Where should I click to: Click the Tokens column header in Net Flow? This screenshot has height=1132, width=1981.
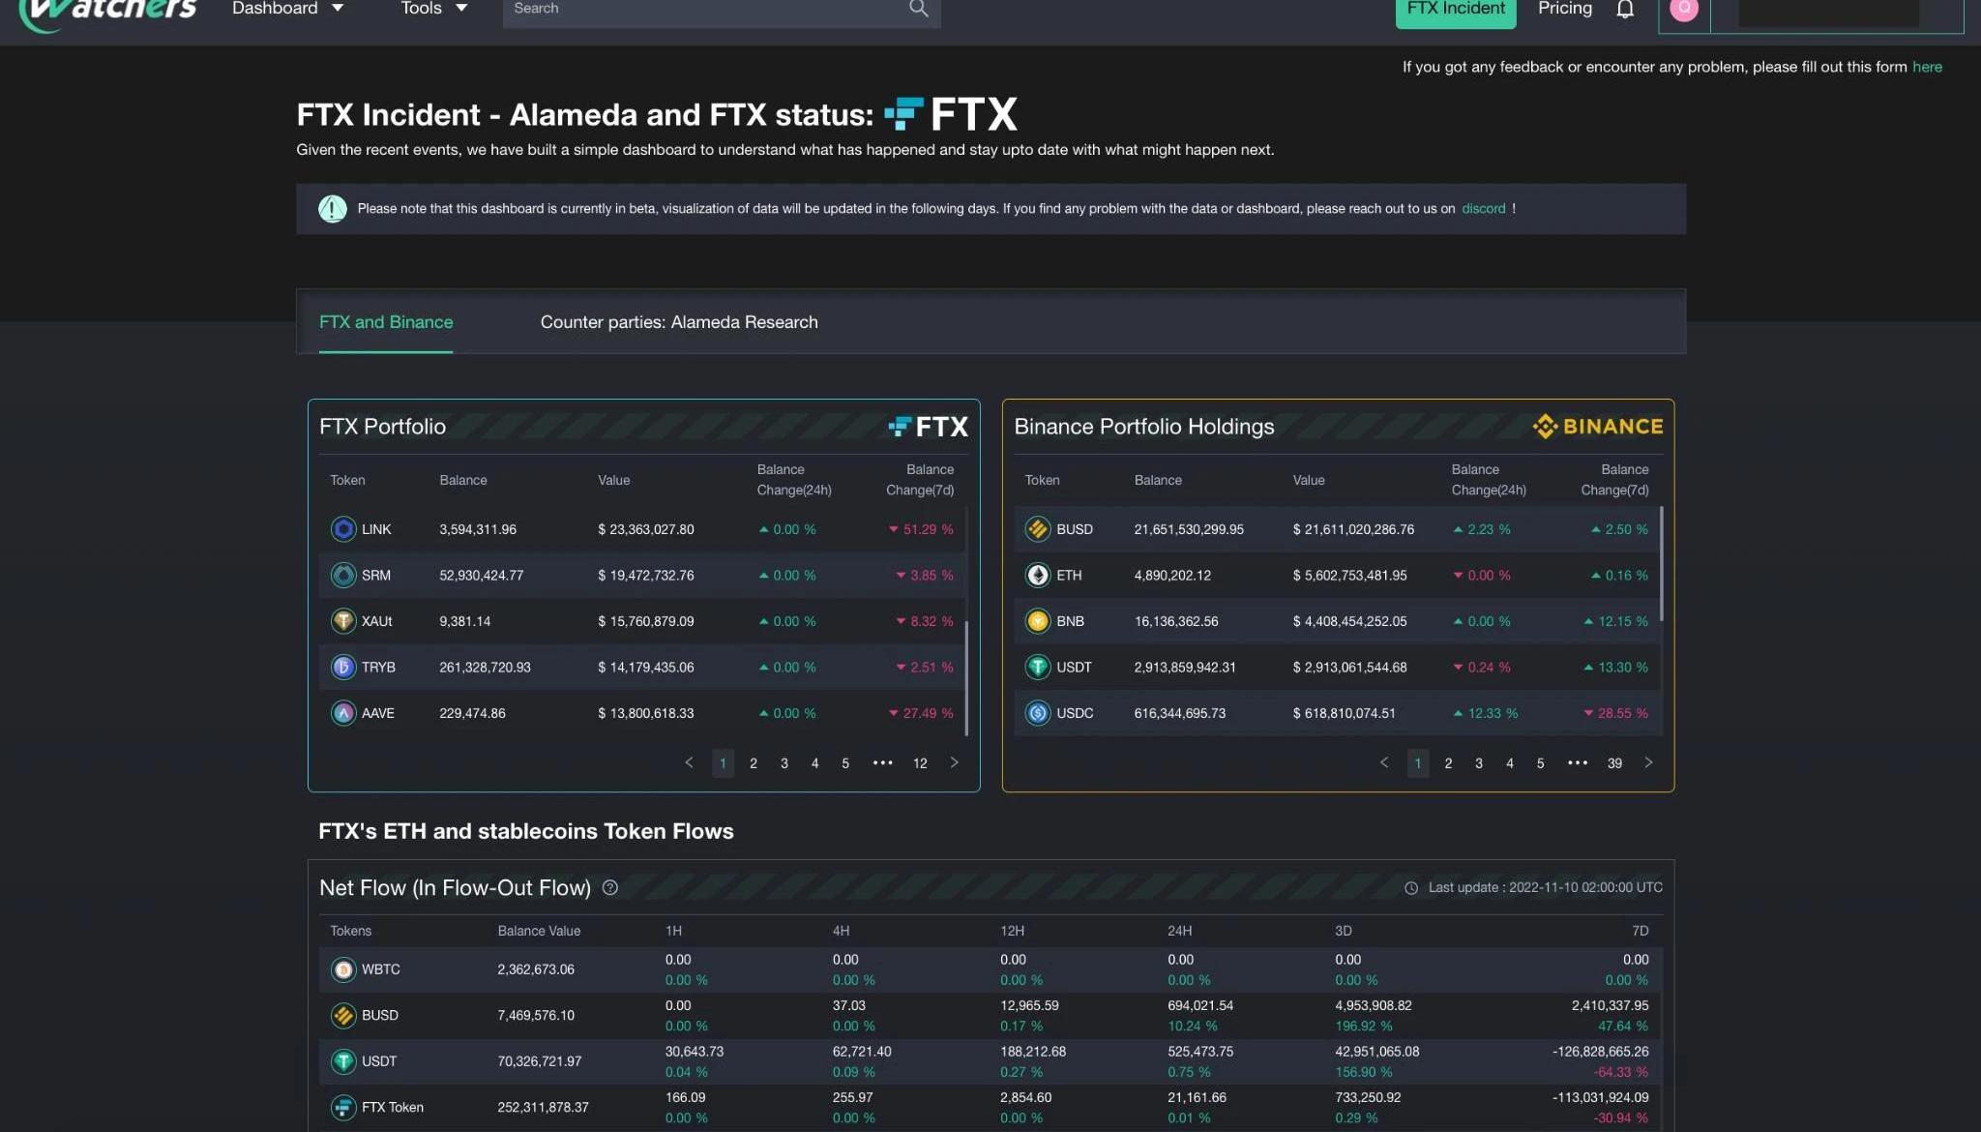[350, 931]
